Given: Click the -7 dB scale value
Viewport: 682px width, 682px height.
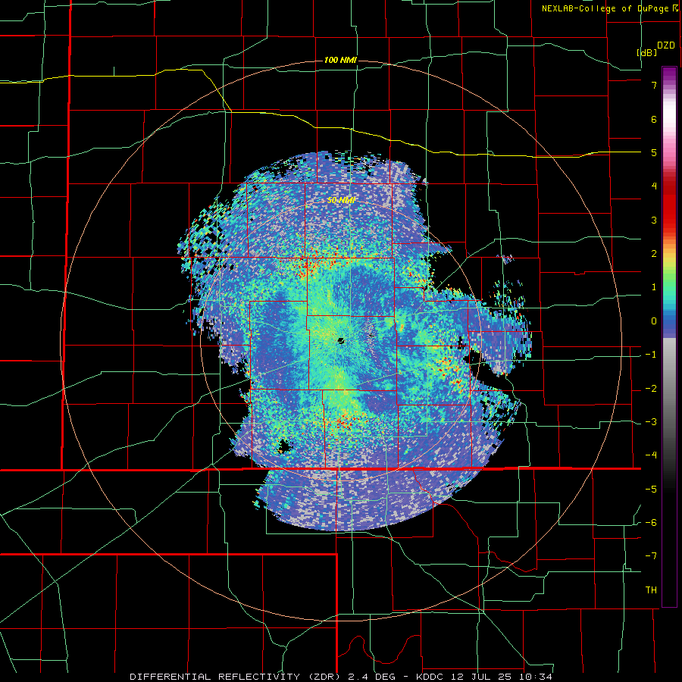Looking at the screenshot, I should pyautogui.click(x=651, y=556).
